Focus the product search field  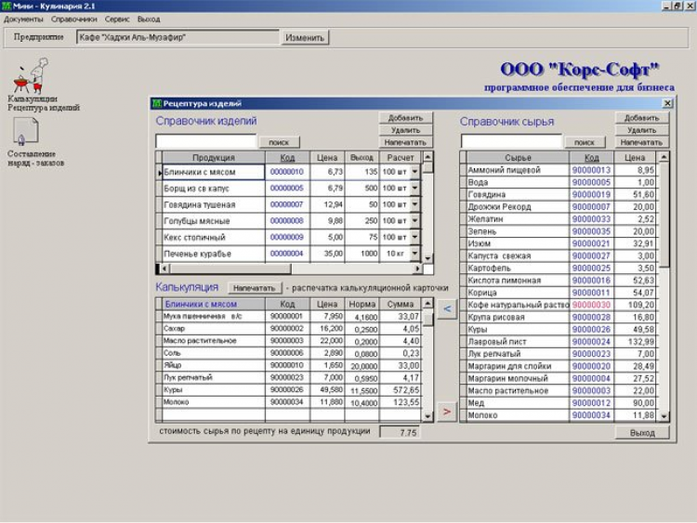click(206, 142)
